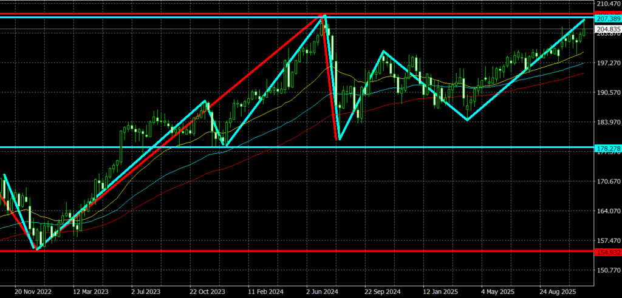This screenshot has width=622, height=298.
Task: Click the 210.470 price axis label
Action: tap(607, 4)
